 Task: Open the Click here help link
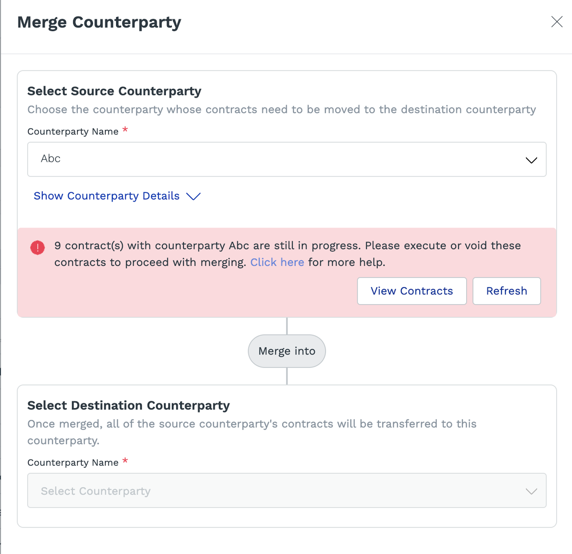click(277, 262)
